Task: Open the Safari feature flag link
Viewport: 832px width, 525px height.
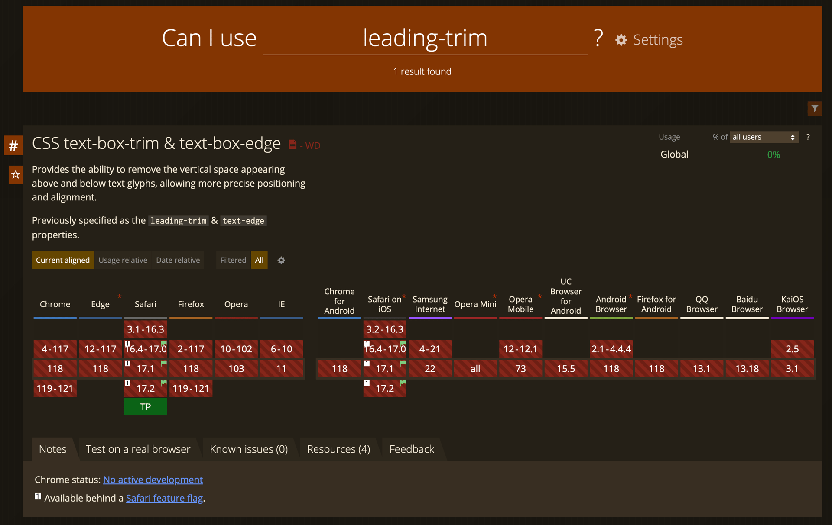Action: 164,498
